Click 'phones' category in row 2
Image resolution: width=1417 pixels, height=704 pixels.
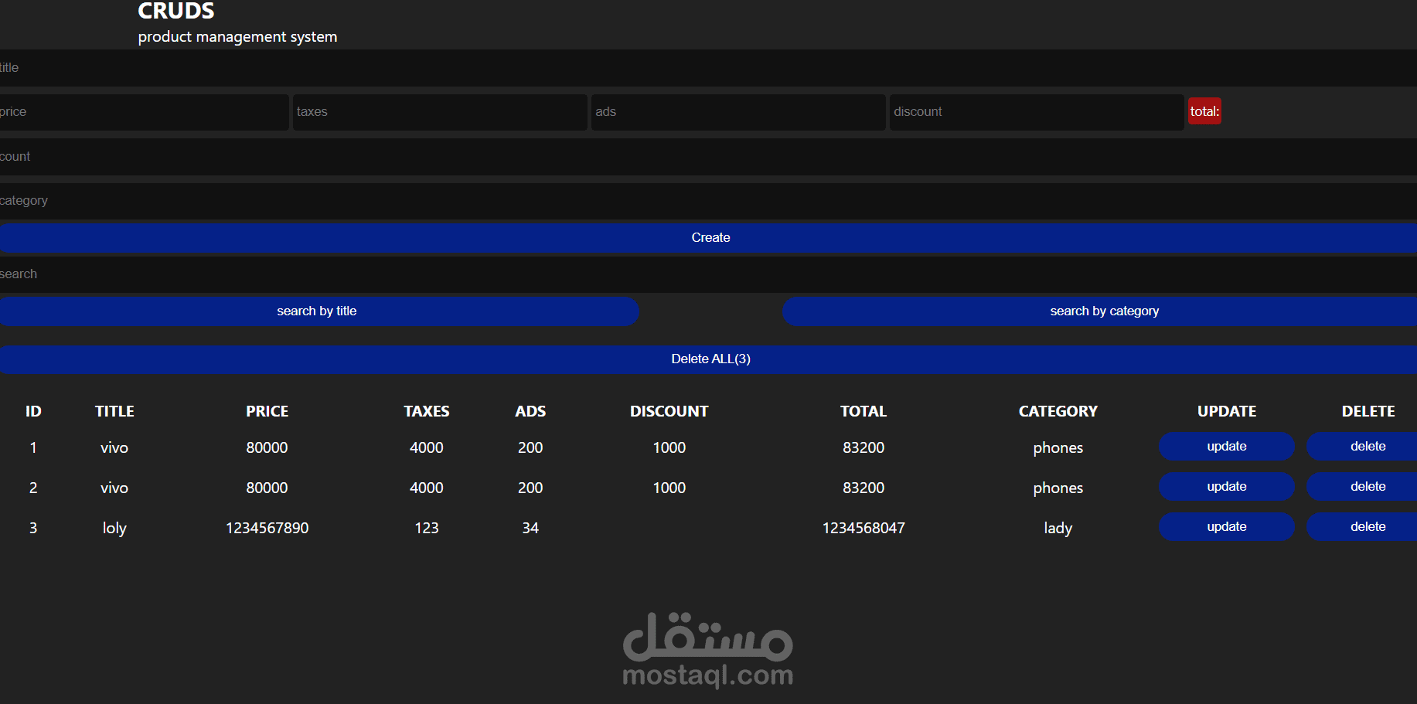coord(1058,488)
